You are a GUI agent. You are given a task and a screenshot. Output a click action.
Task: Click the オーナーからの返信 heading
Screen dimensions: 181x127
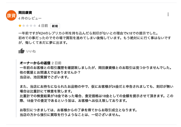[35, 63]
